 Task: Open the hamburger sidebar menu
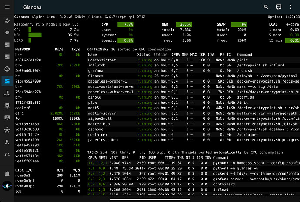tap(7, 7)
